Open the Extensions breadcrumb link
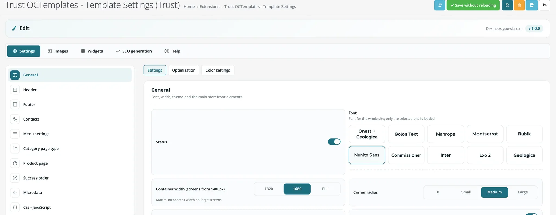556x215 pixels. pos(210,7)
